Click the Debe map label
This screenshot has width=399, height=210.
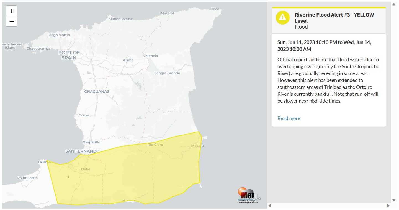86,169
